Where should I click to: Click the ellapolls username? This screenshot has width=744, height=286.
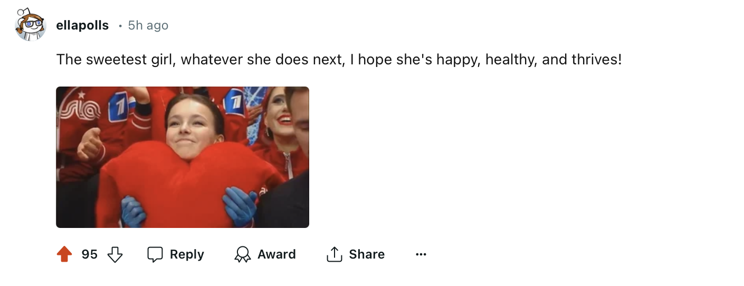pos(82,25)
